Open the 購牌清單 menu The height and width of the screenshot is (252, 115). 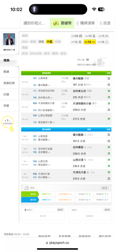pos(86,23)
